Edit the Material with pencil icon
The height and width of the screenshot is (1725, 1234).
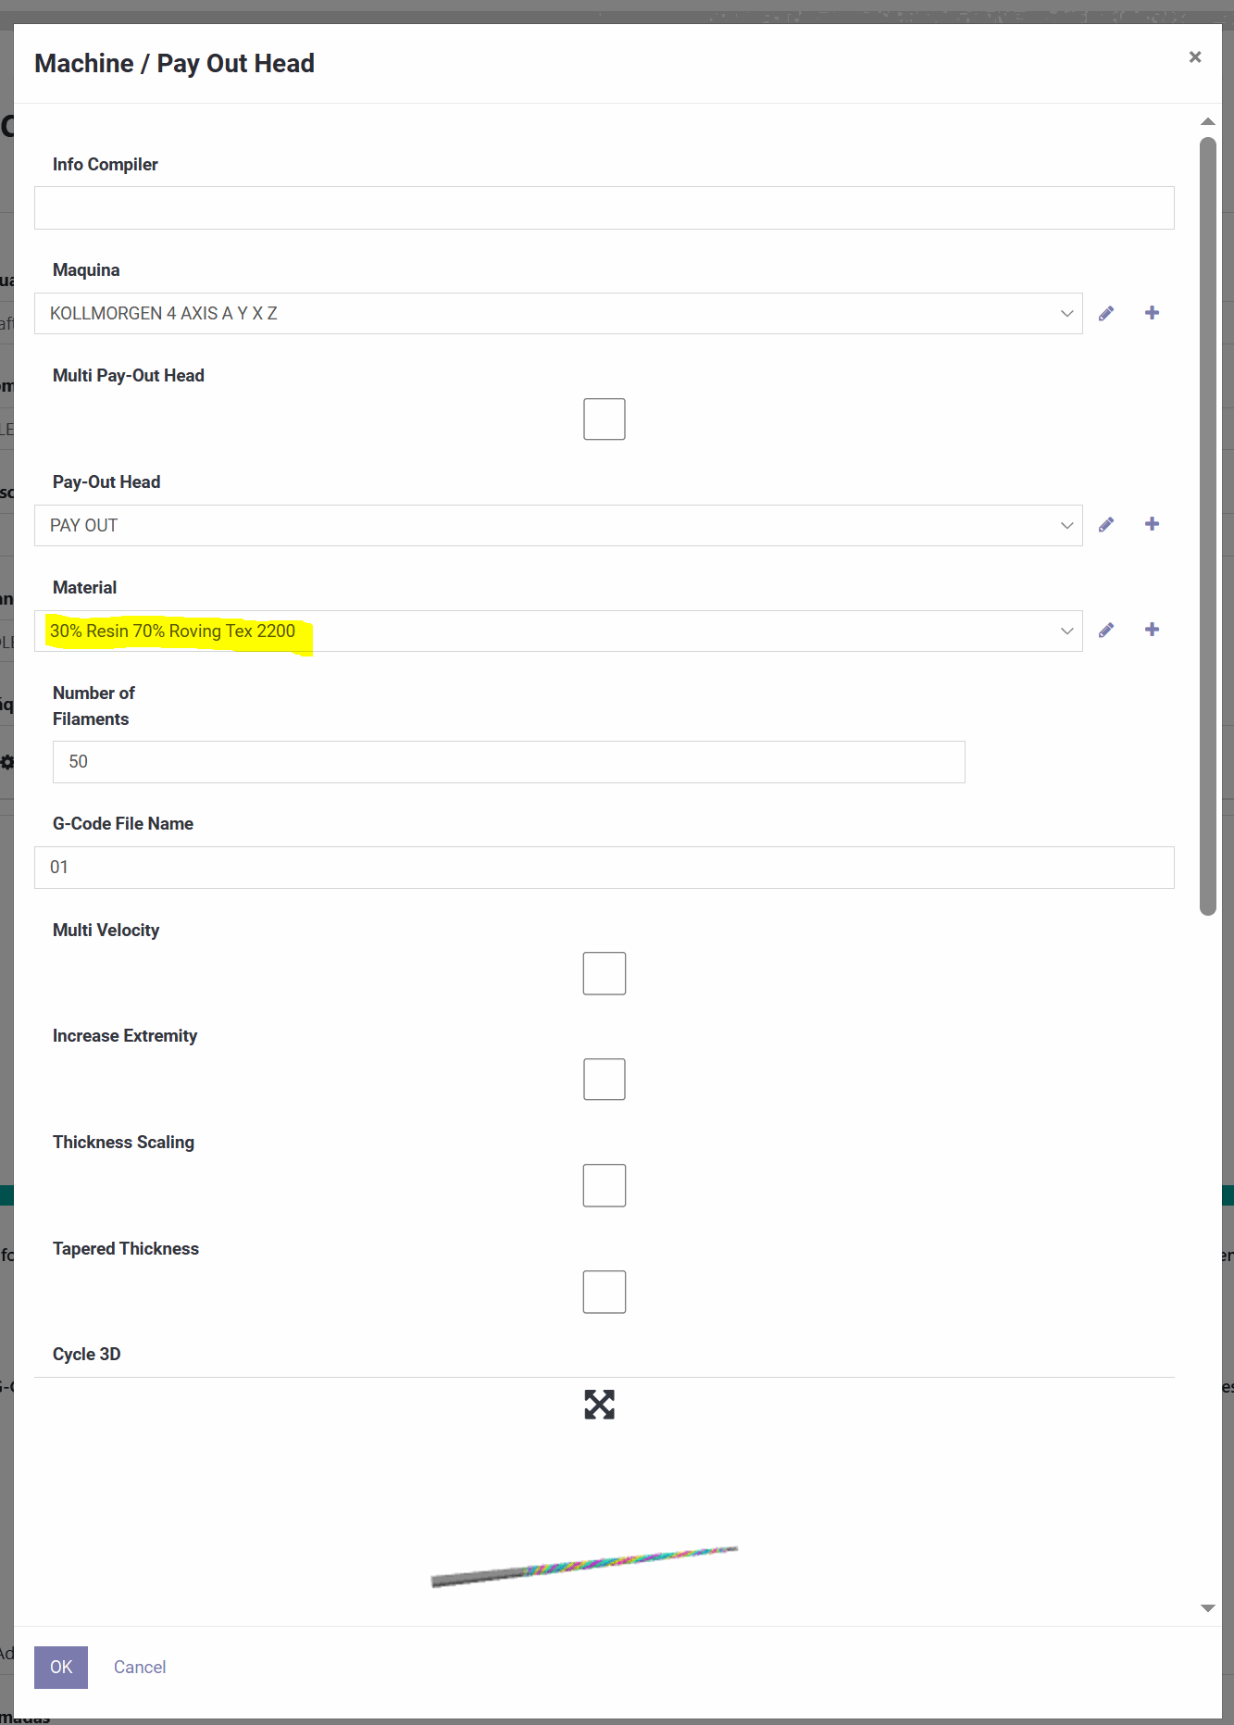[x=1106, y=631]
